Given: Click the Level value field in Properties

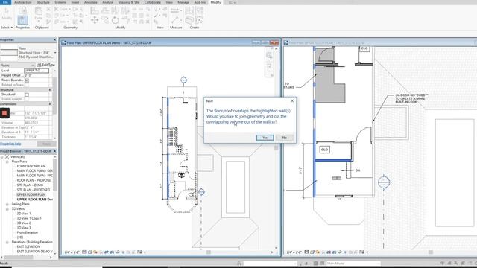Looking at the screenshot, I should [x=37, y=71].
